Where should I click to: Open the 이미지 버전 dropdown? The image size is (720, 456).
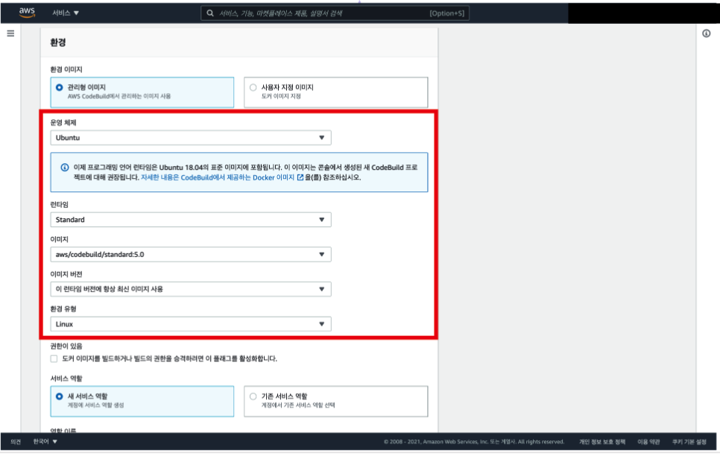pos(191,289)
